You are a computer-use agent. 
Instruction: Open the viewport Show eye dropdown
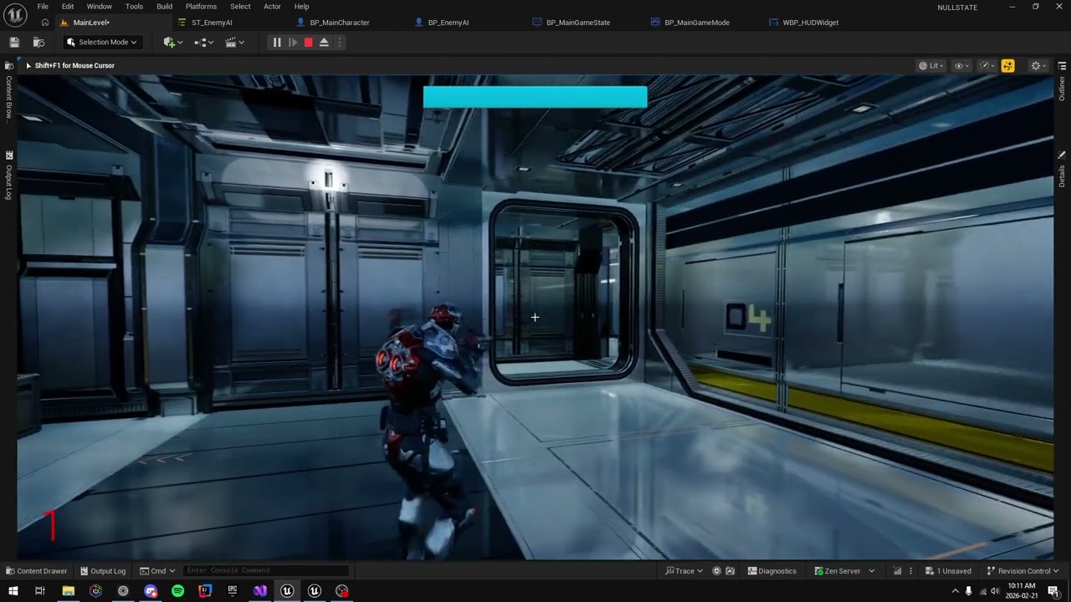(962, 65)
